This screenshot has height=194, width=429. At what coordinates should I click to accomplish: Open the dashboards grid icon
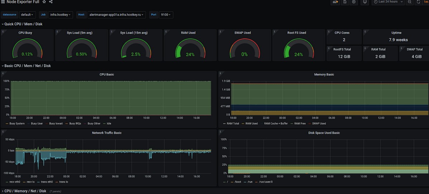pos(3,2)
